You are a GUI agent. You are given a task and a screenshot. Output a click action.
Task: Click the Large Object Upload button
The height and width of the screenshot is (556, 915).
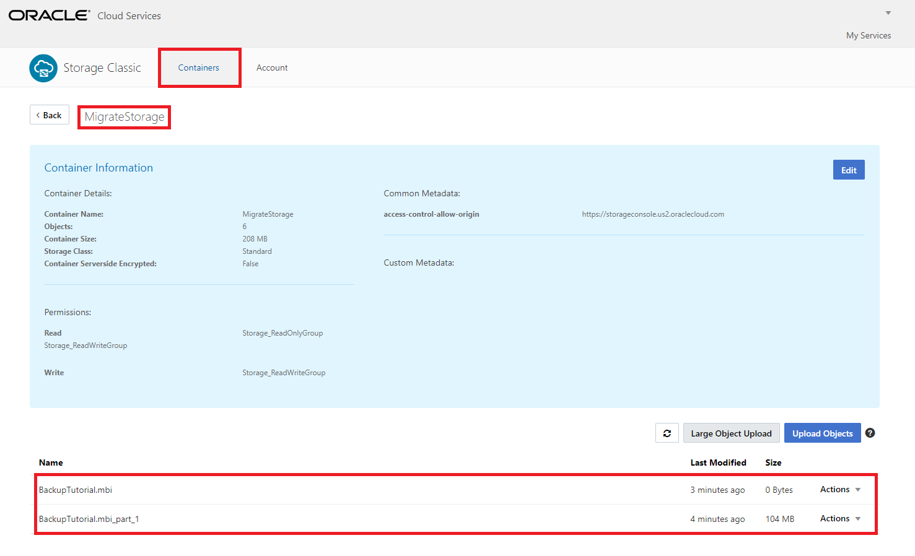click(731, 433)
